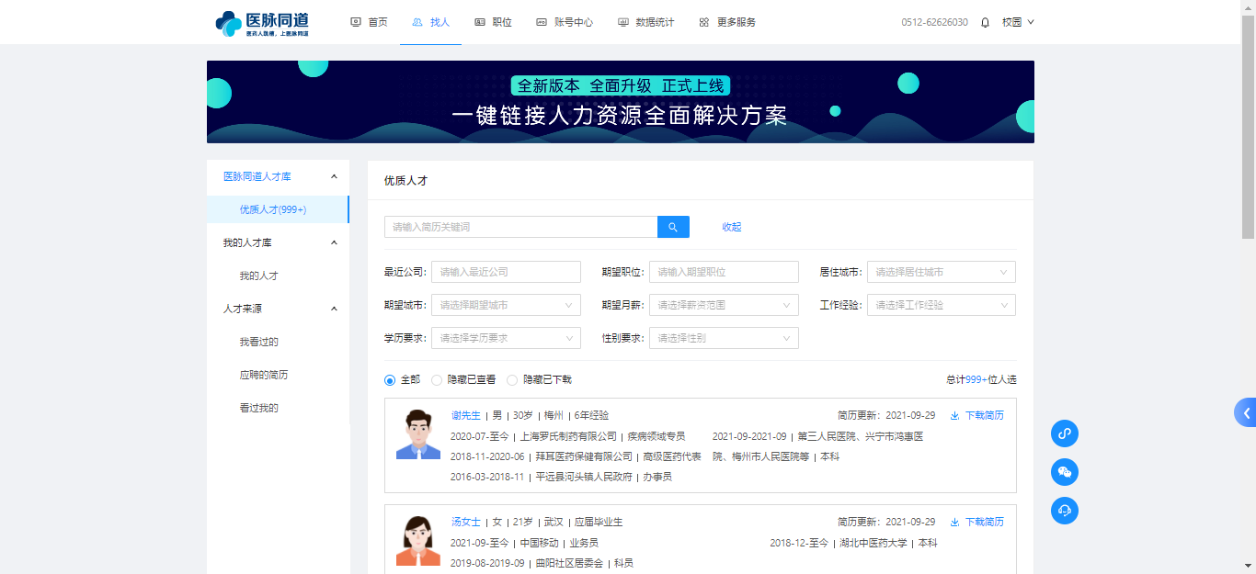Go to 数据统计 in top navigation

click(x=645, y=22)
